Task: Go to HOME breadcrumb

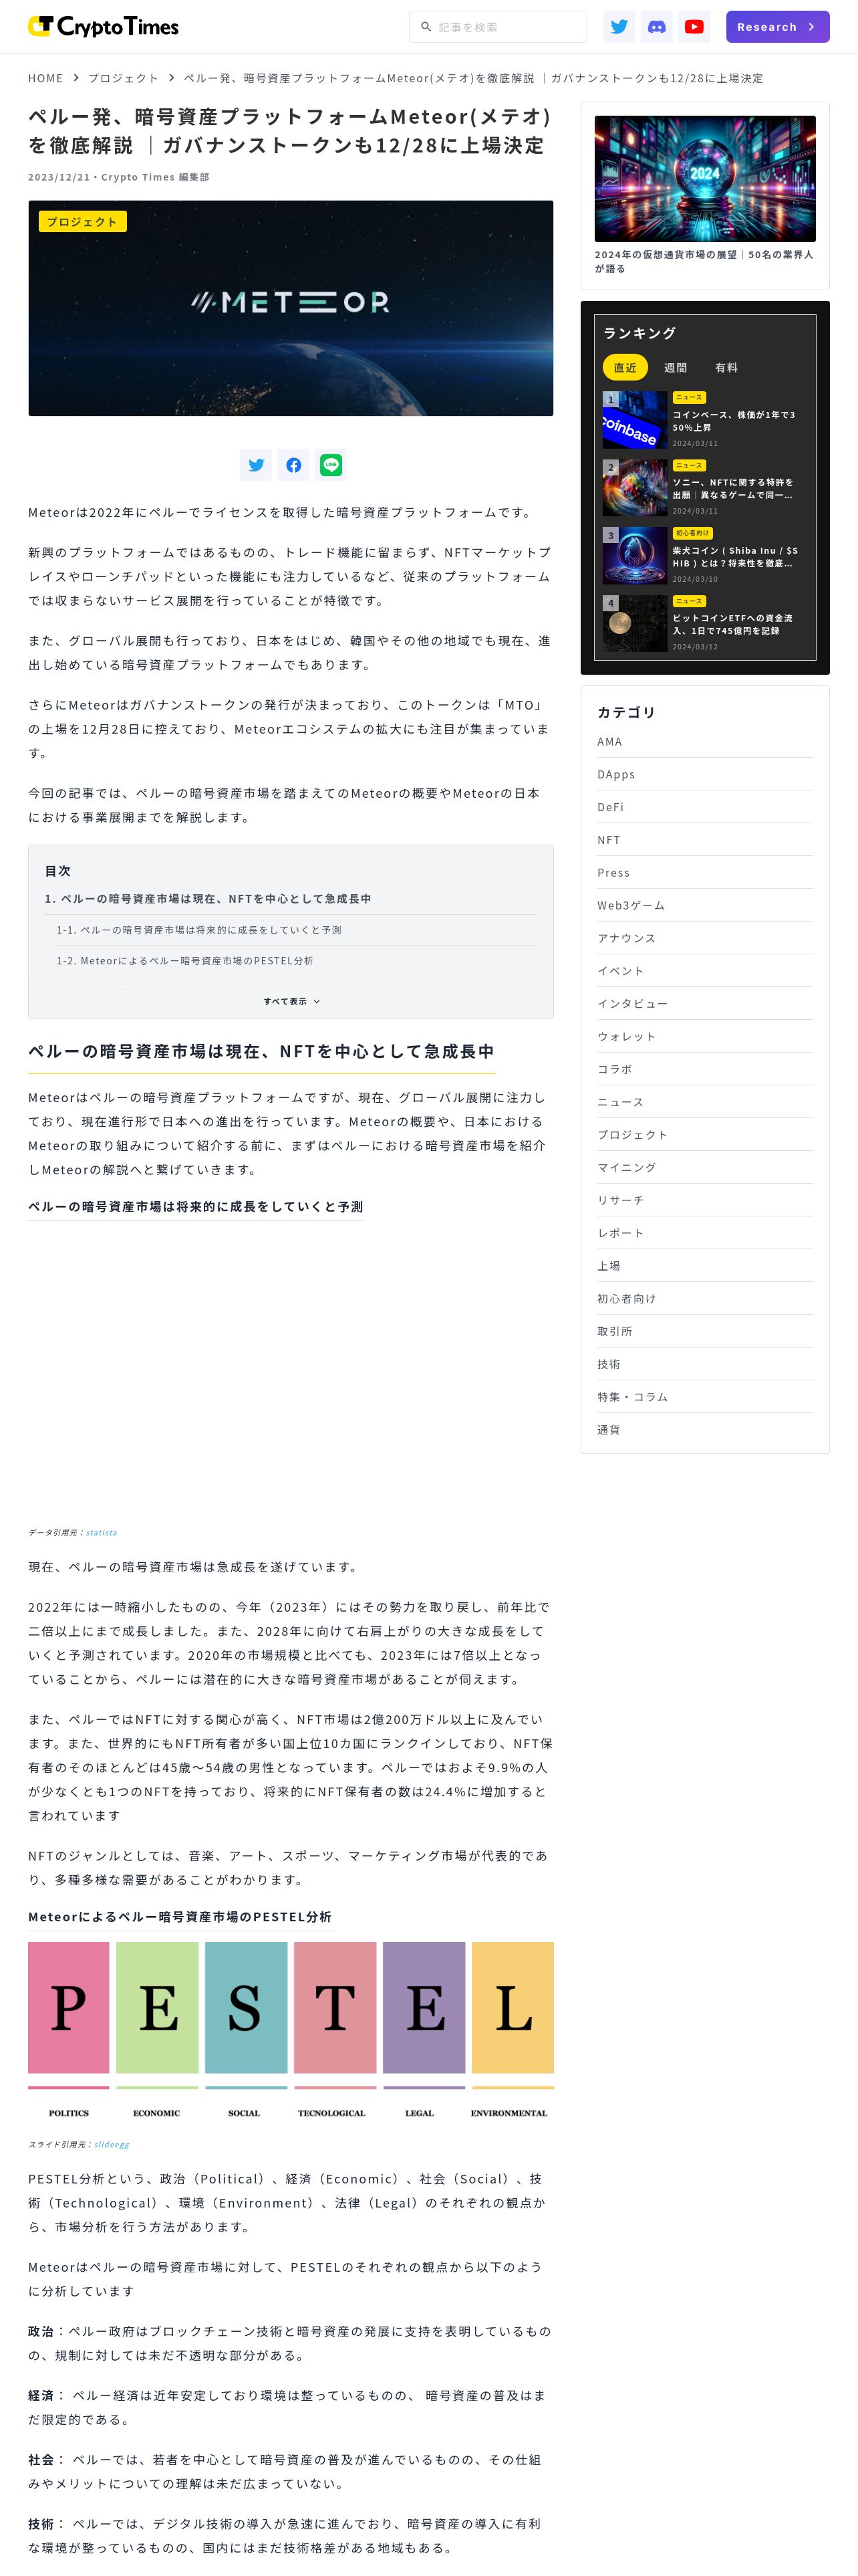Action: [x=45, y=78]
